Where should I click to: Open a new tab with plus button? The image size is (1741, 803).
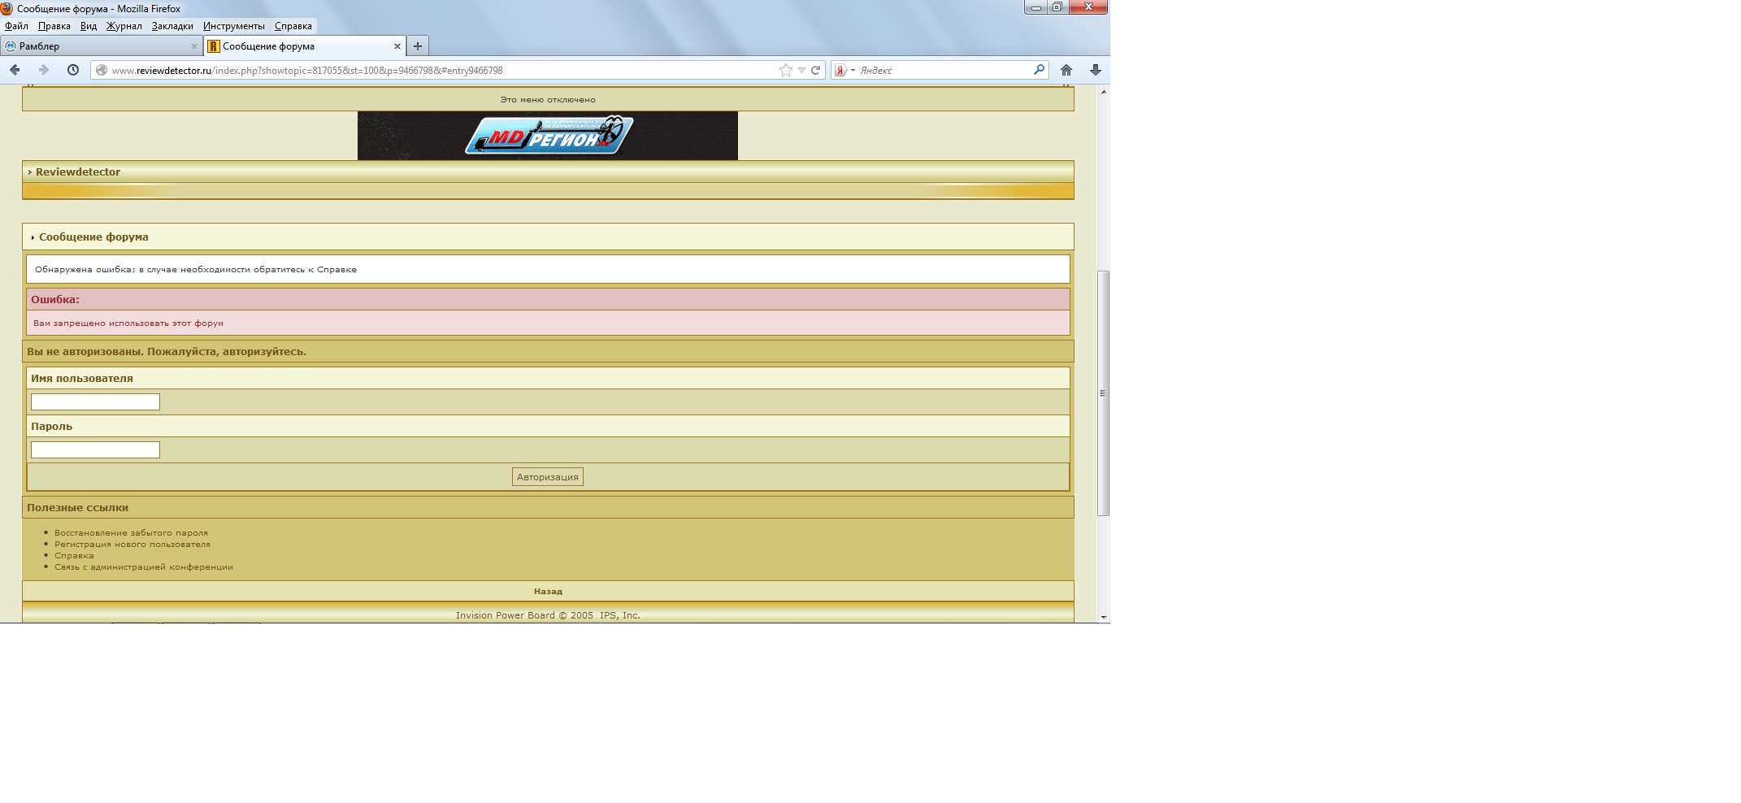point(417,46)
